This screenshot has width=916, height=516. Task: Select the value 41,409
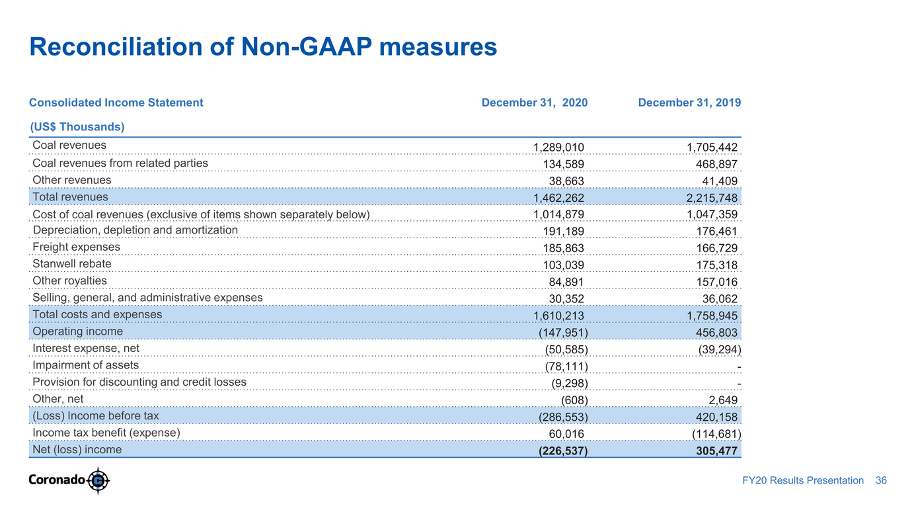coord(720,181)
